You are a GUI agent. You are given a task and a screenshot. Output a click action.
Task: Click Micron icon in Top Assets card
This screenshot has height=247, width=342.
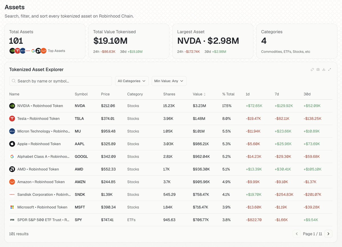coord(23,51)
